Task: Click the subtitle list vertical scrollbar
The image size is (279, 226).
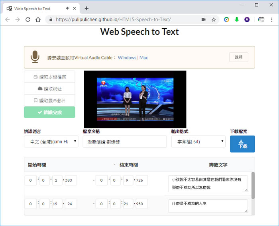Action: [253, 185]
